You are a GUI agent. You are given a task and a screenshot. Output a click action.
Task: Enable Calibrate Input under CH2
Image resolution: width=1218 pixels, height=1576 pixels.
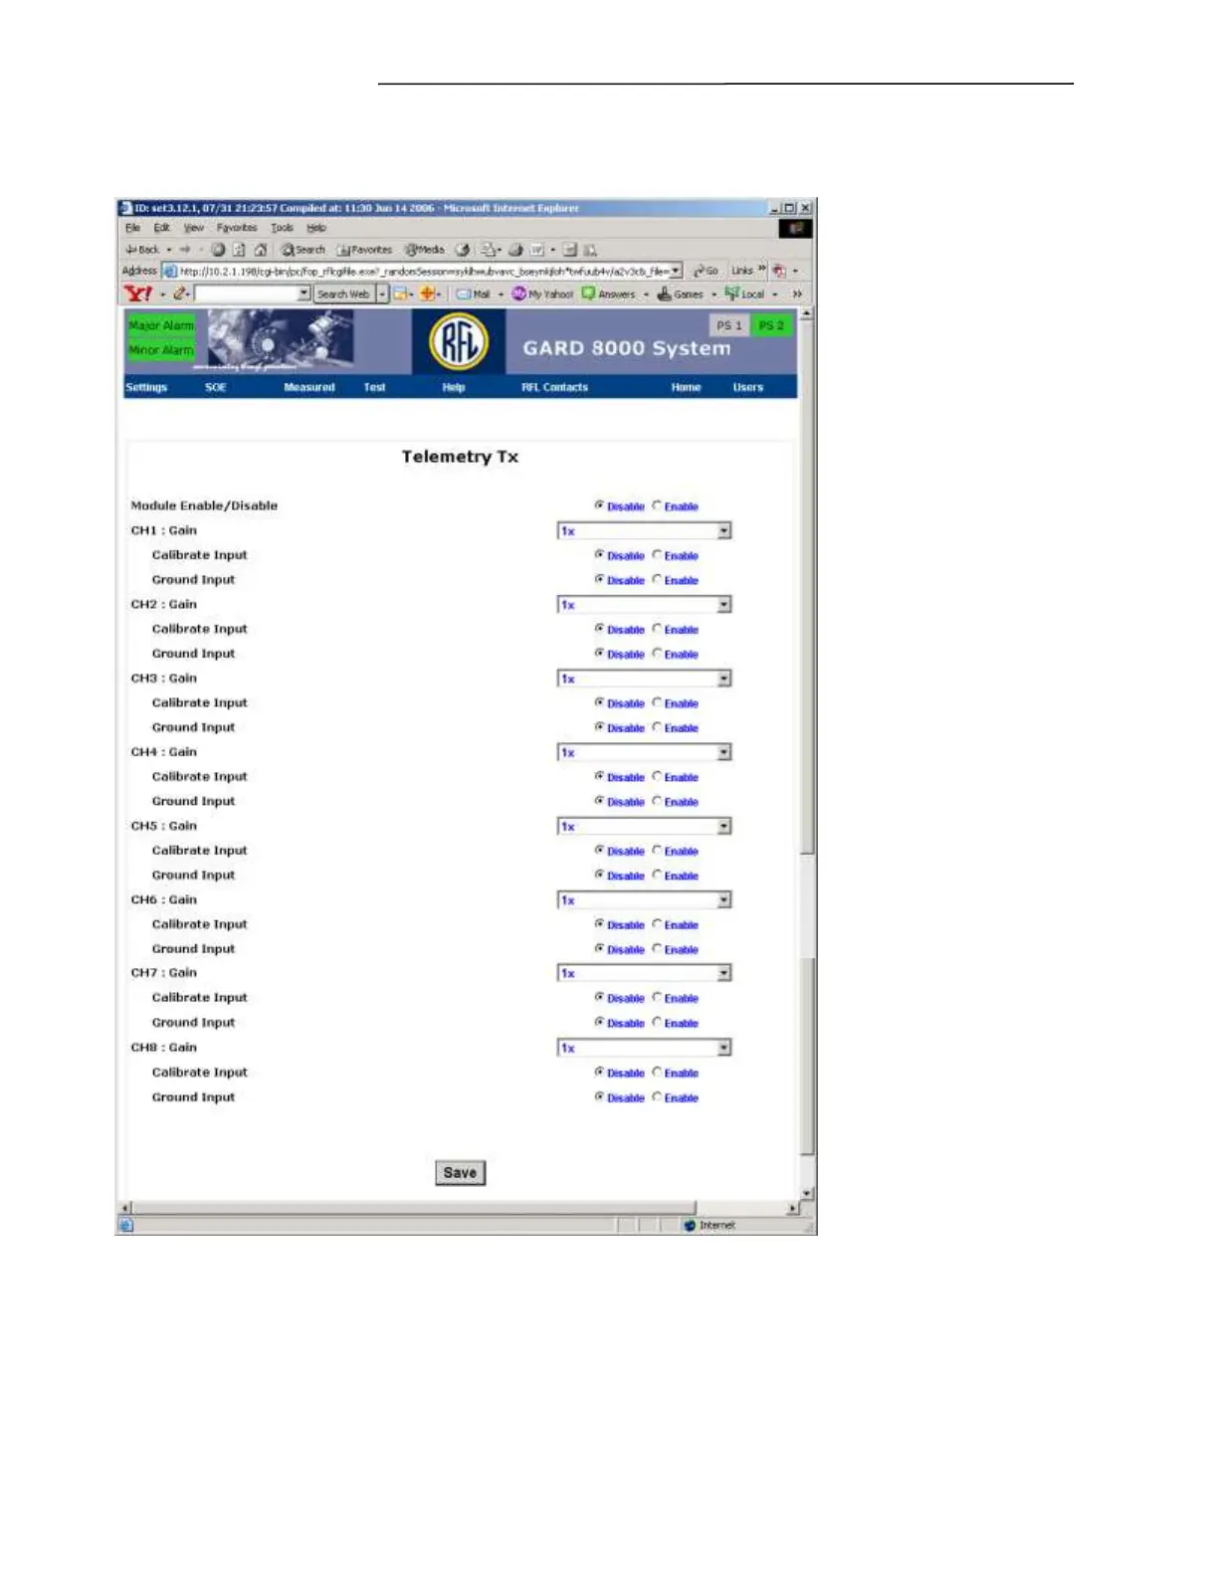pos(657,628)
